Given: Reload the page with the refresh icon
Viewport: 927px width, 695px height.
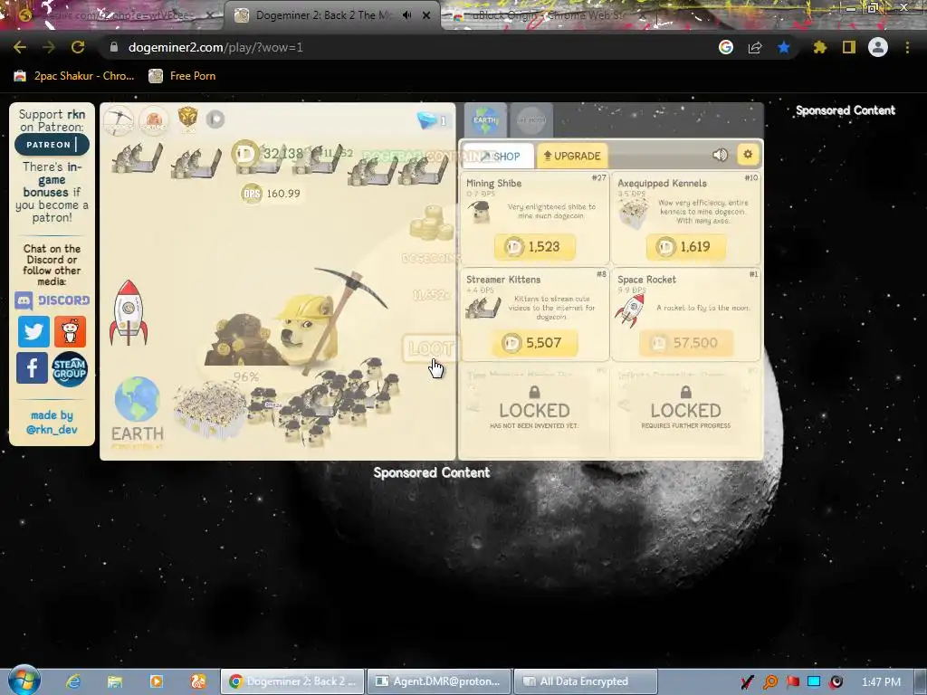Looking at the screenshot, I should (x=78, y=47).
